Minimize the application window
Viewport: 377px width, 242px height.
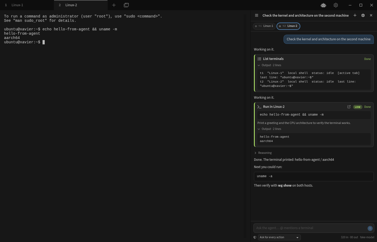point(350,5)
